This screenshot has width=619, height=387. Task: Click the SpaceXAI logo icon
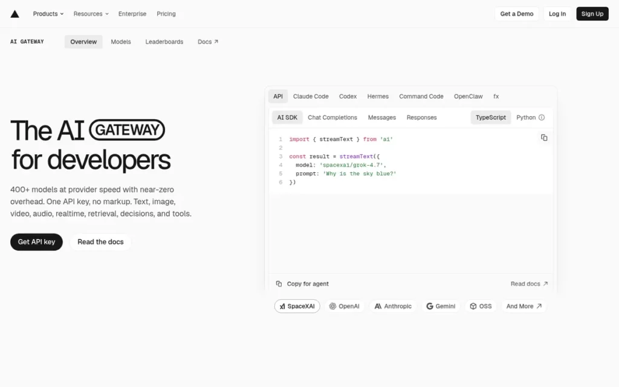point(282,306)
